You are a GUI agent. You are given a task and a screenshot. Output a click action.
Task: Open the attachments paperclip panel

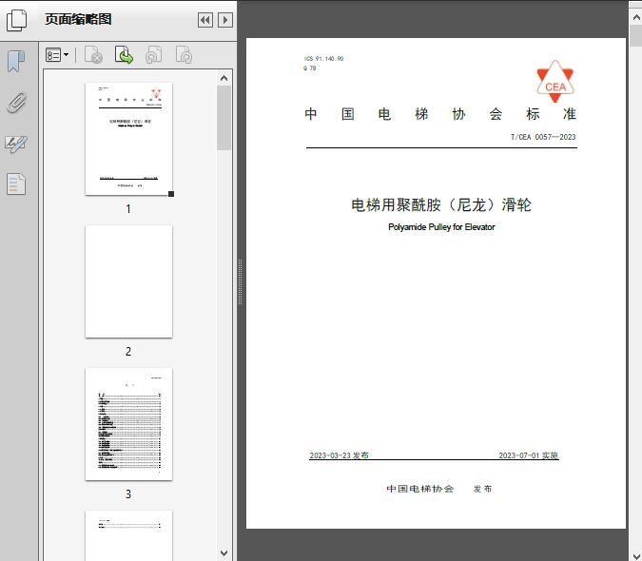pos(16,103)
